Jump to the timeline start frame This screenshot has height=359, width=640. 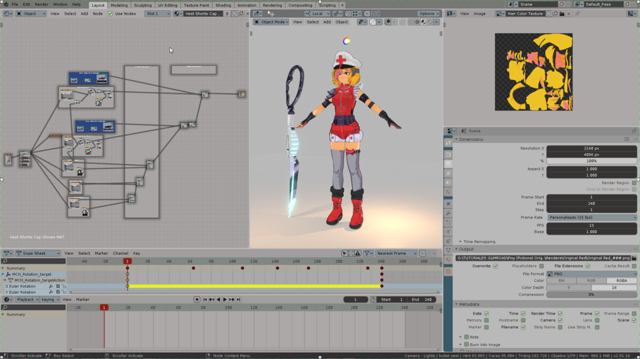coord(205,299)
